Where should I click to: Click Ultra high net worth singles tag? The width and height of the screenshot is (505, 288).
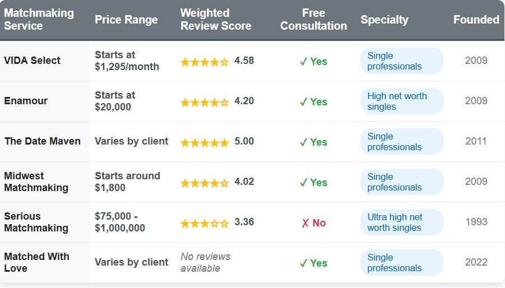(401, 222)
